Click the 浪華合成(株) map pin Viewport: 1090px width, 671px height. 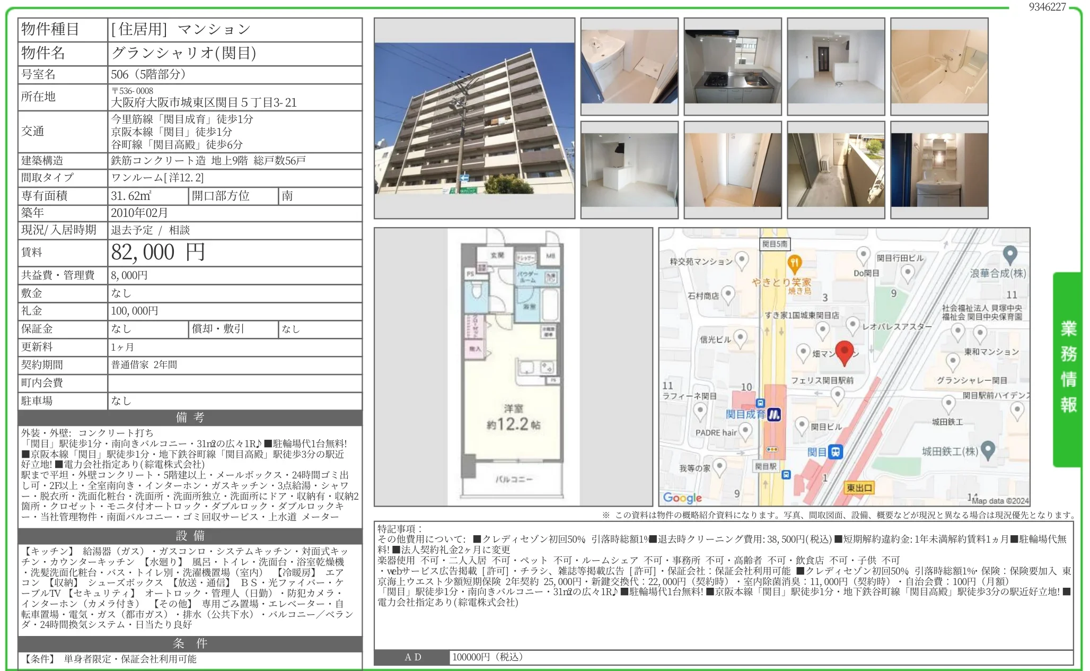[x=1010, y=255]
